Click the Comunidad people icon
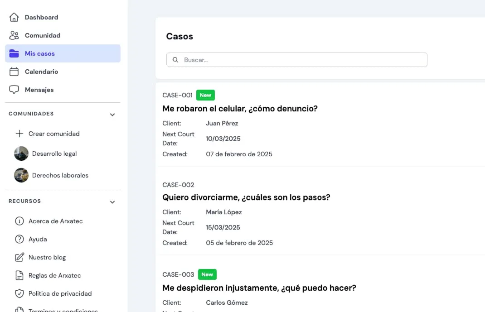This screenshot has width=485, height=312. pos(14,35)
